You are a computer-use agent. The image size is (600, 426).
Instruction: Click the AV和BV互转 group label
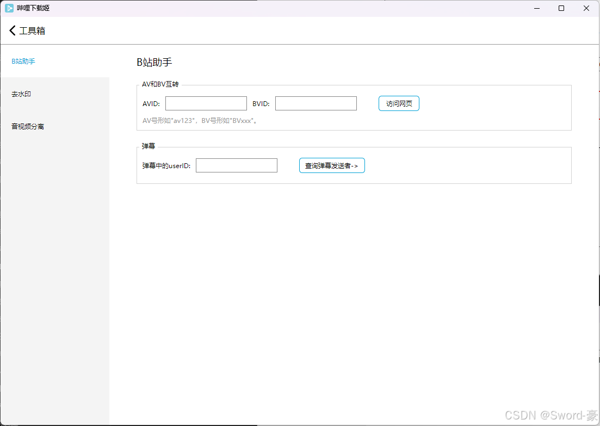(x=160, y=84)
